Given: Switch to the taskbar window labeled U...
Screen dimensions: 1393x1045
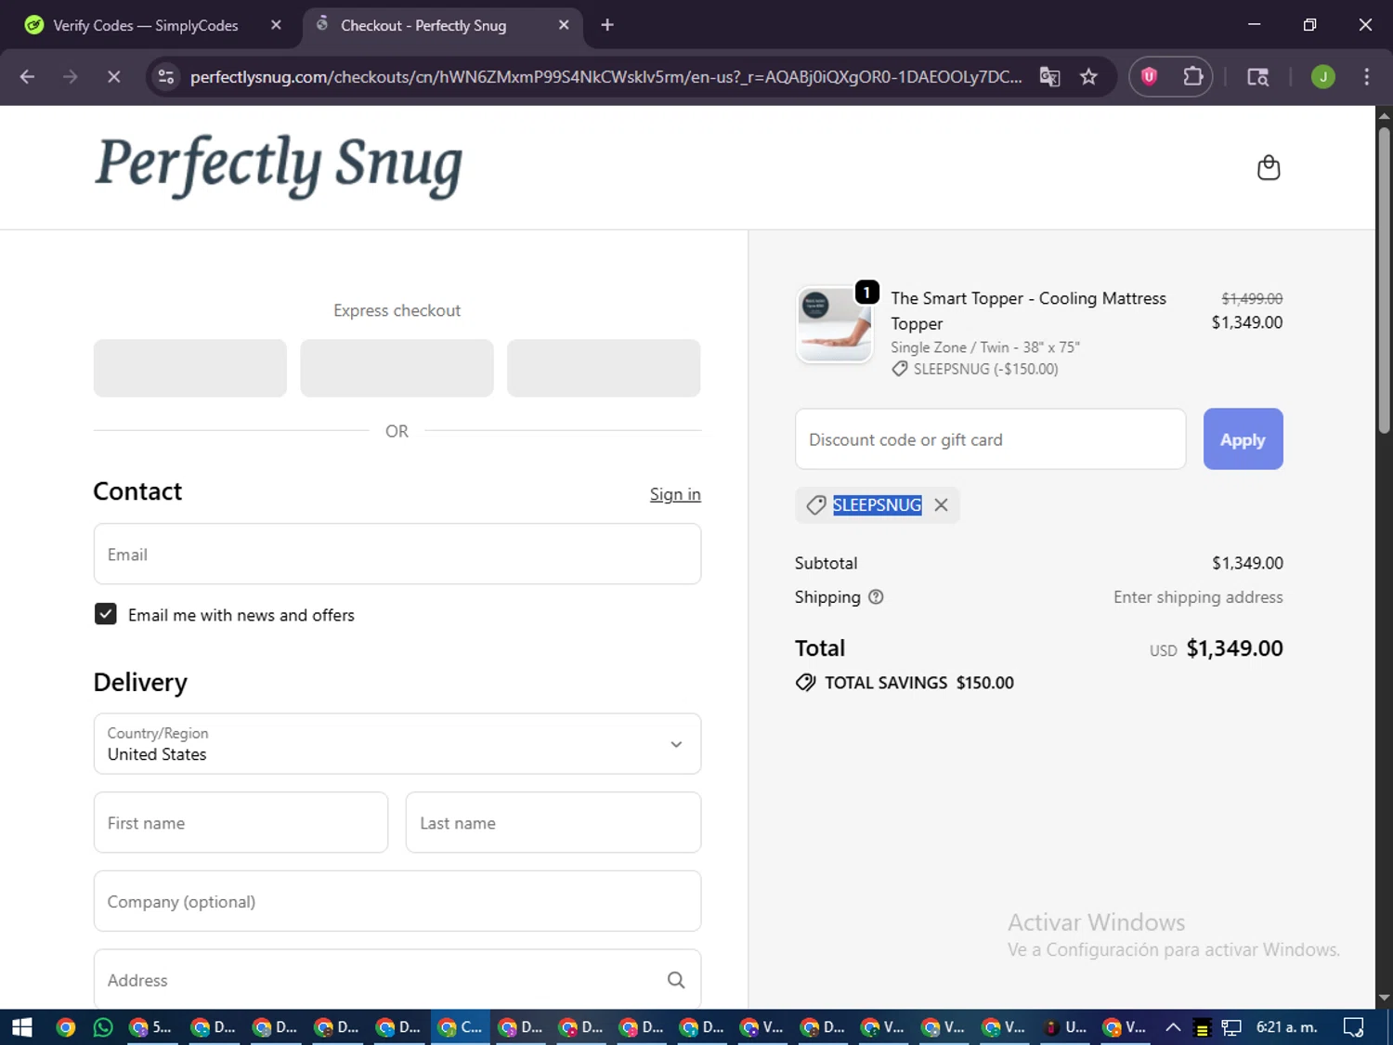Looking at the screenshot, I should 1064,1027.
